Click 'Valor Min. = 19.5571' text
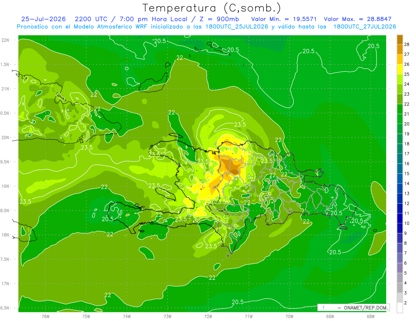Screen dimensions: 416x321 tap(284, 19)
